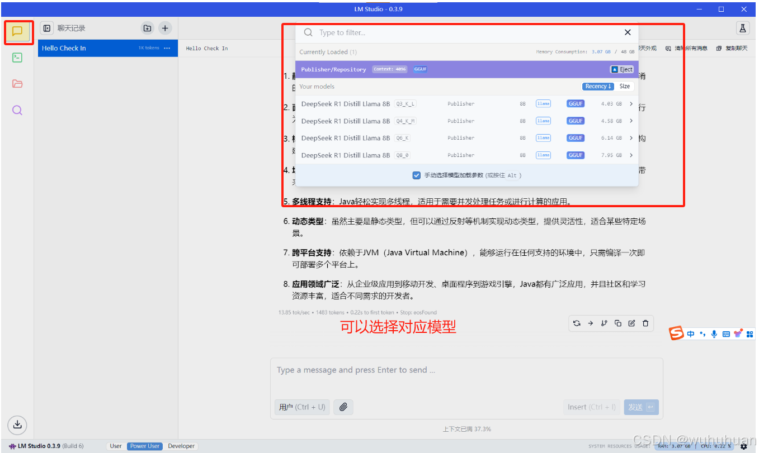Click the 4.03 GB size value
This screenshot has height=453, width=759.
tap(611, 104)
